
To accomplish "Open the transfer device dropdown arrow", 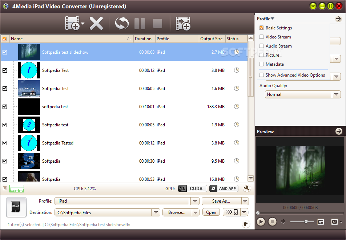I will 244,212.
